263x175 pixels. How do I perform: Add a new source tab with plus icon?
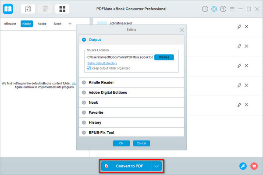point(70,24)
